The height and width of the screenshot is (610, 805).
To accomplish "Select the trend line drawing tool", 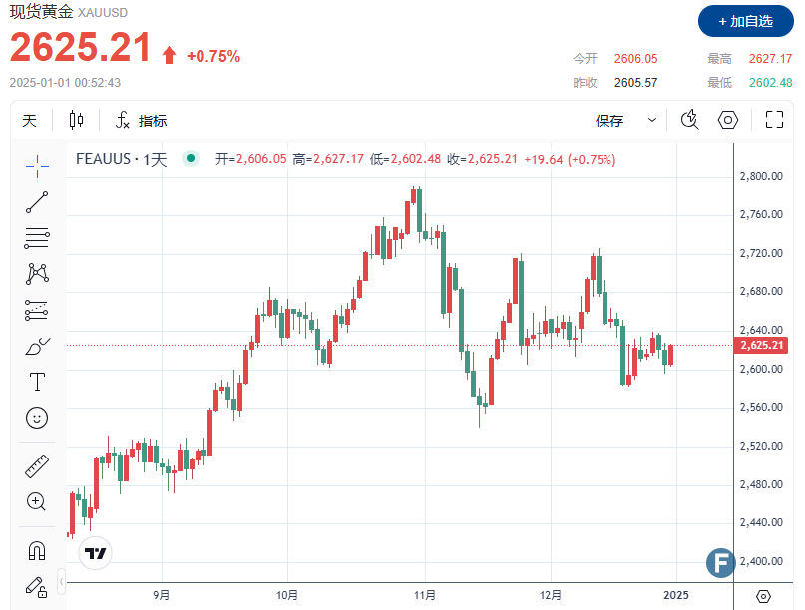I will point(37,202).
